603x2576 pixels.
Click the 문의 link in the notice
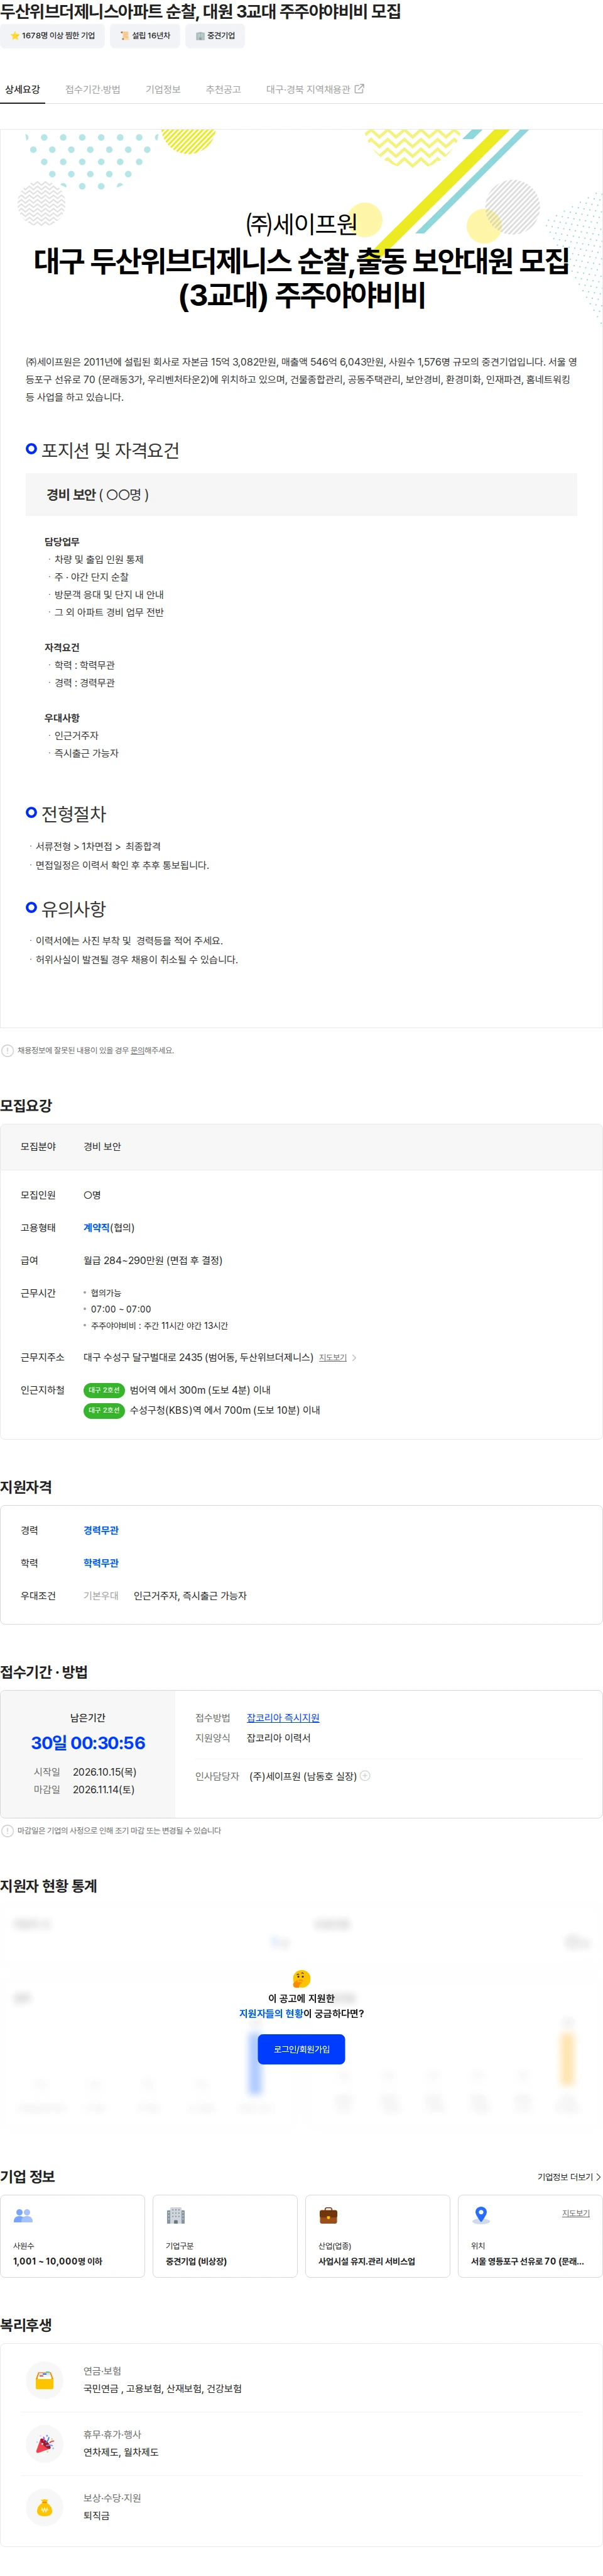137,1050
